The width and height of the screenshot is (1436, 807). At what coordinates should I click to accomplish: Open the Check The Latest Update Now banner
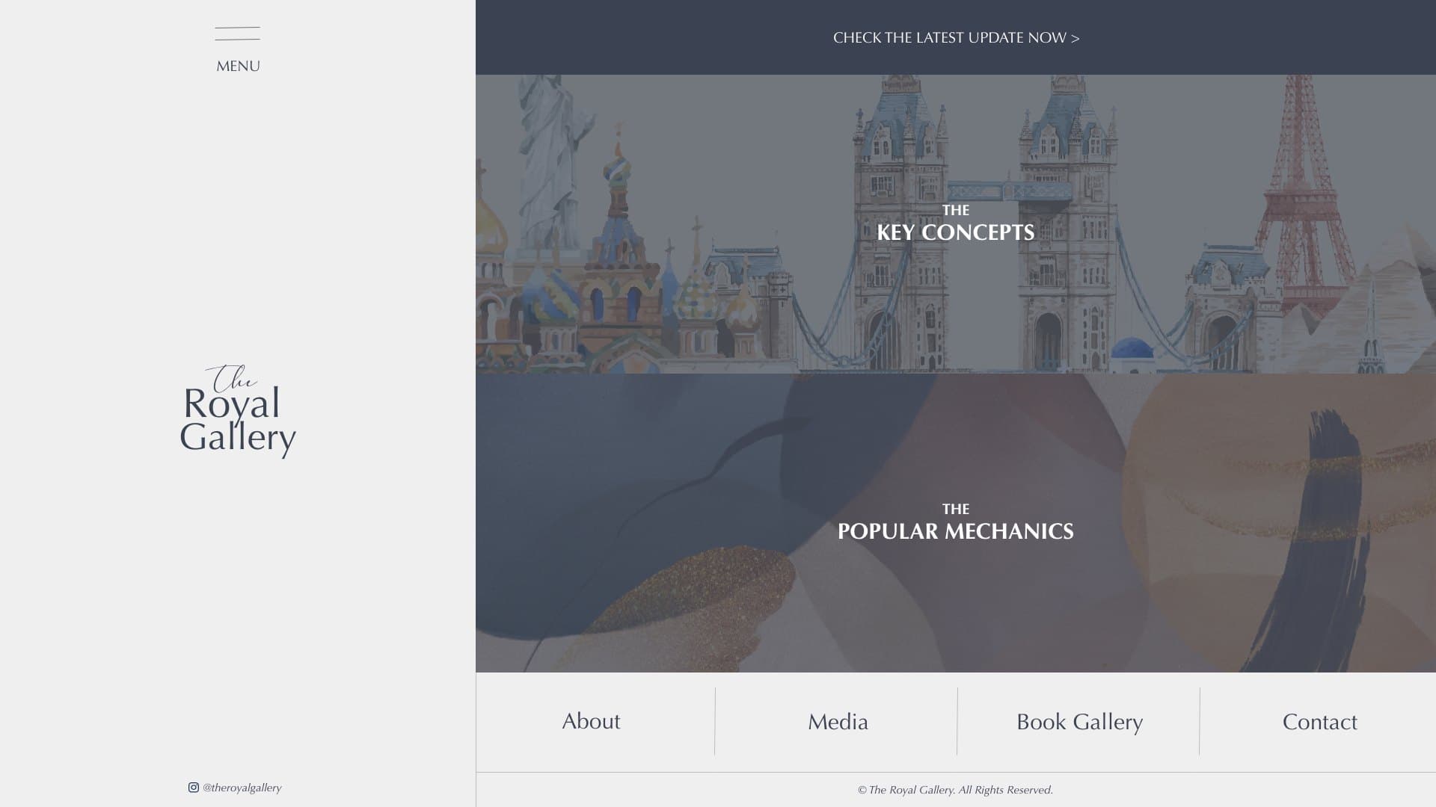(x=956, y=37)
